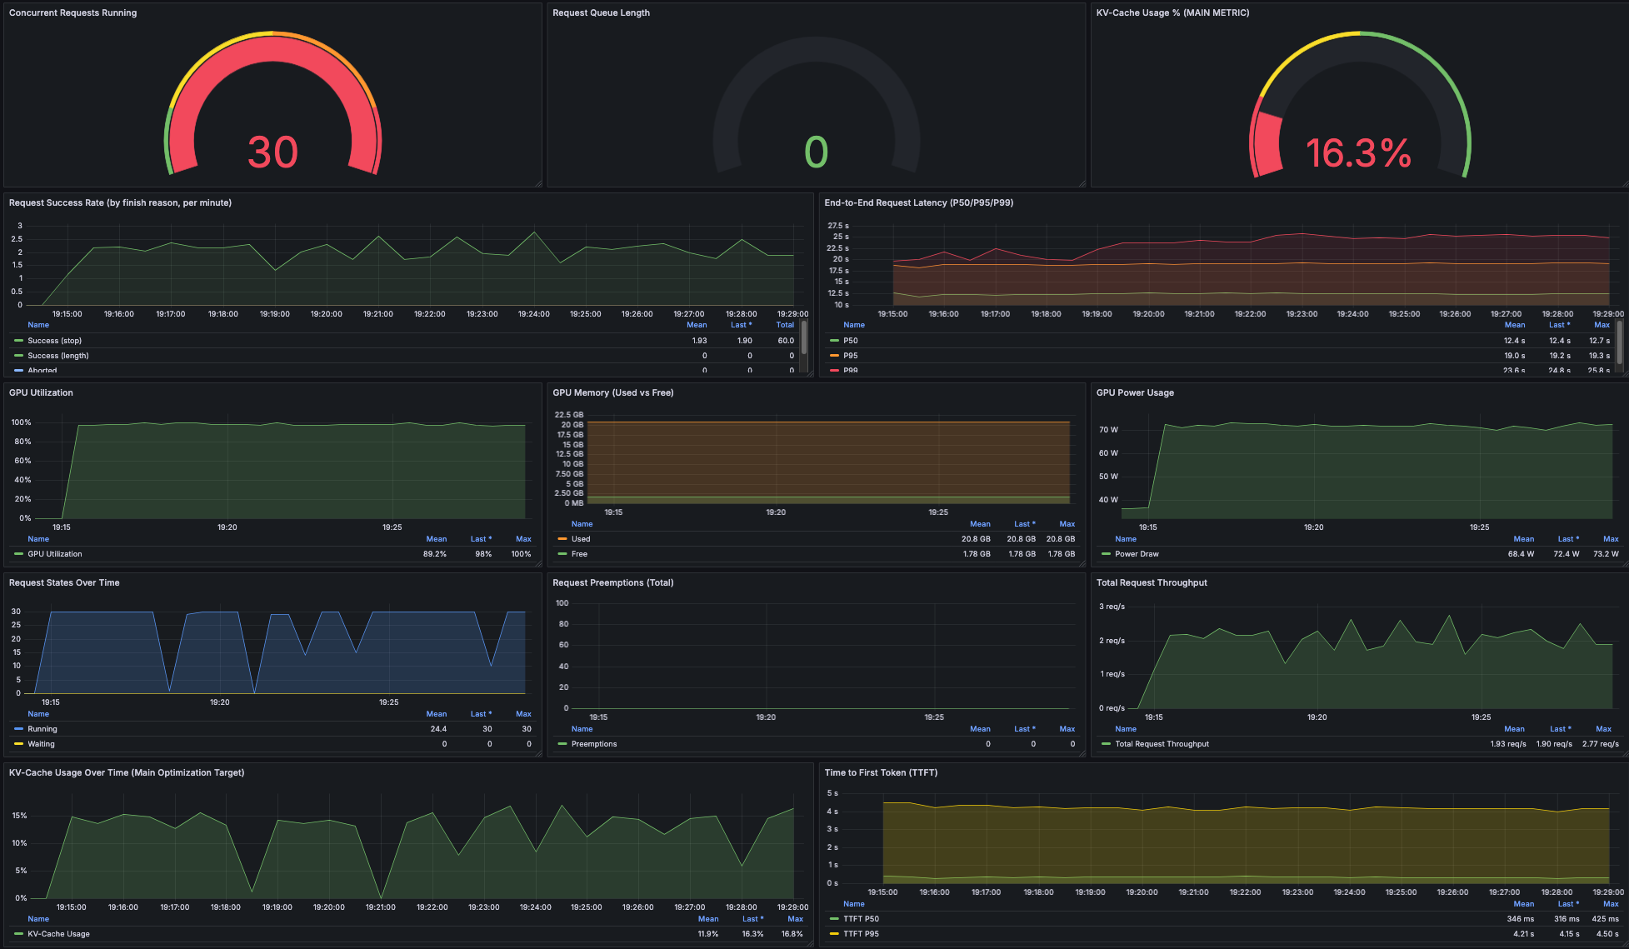Click the green P50 series color indicator
Image resolution: width=1629 pixels, height=949 pixels.
[835, 340]
